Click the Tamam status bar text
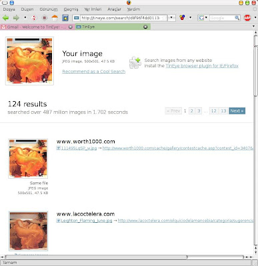The height and width of the screenshot is (266, 258). pos(10,263)
